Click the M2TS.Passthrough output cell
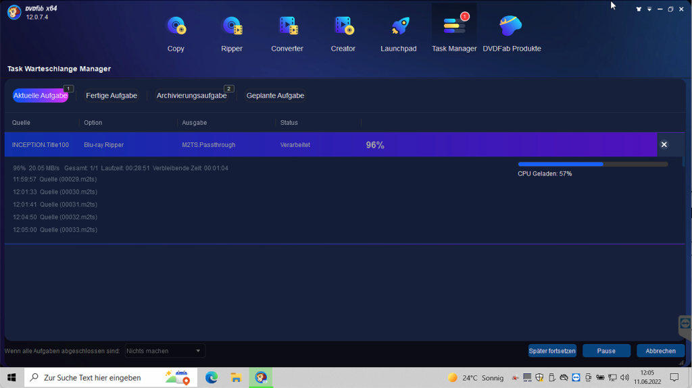This screenshot has height=388, width=692. coord(208,144)
